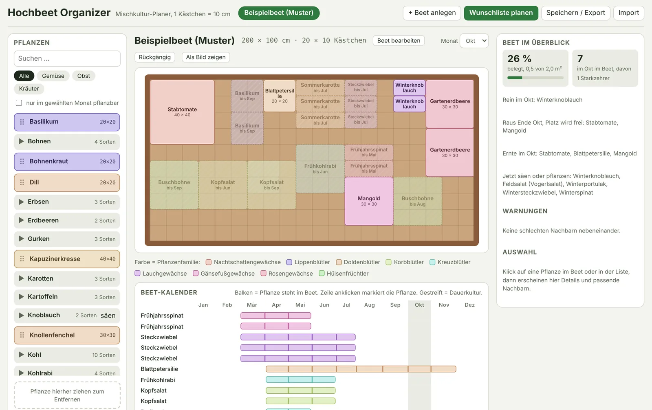This screenshot has height=410, width=652.
Task: Expand the Karotten group arrow
Action: [x=21, y=278]
